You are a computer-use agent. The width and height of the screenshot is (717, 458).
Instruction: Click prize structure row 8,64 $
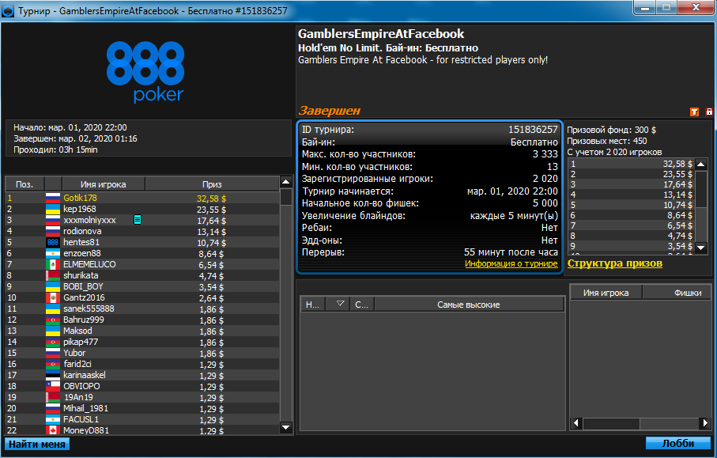(x=631, y=215)
